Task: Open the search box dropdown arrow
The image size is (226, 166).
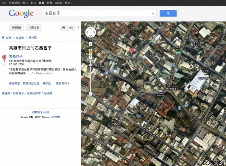Action: 153,13
